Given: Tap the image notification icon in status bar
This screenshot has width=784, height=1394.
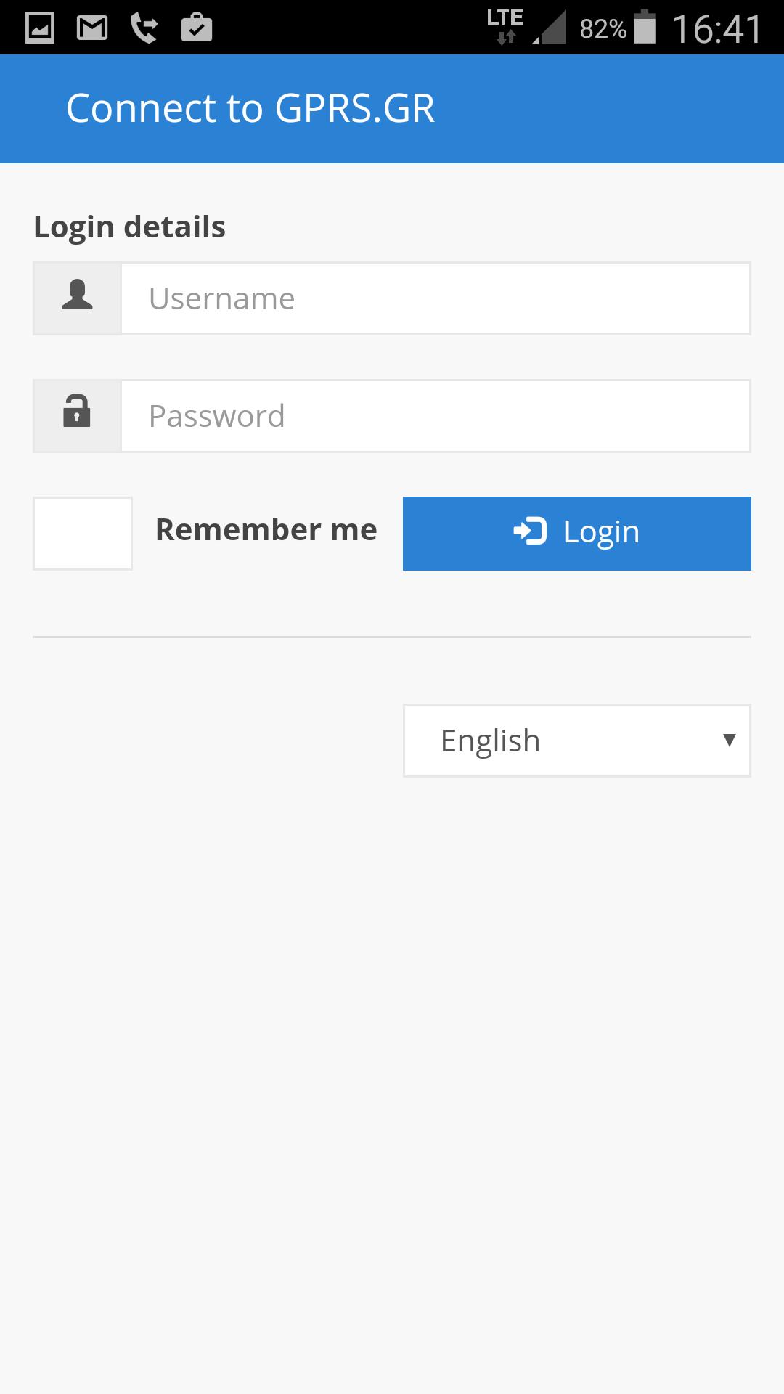Looking at the screenshot, I should 40,28.
